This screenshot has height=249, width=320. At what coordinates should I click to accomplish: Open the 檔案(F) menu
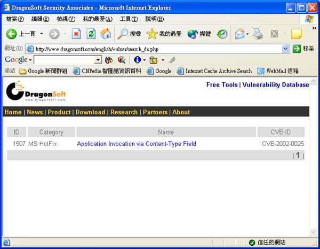pos(15,19)
